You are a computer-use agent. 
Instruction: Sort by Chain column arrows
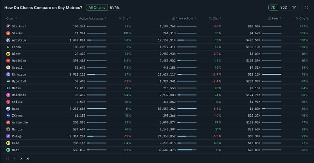click(16, 18)
